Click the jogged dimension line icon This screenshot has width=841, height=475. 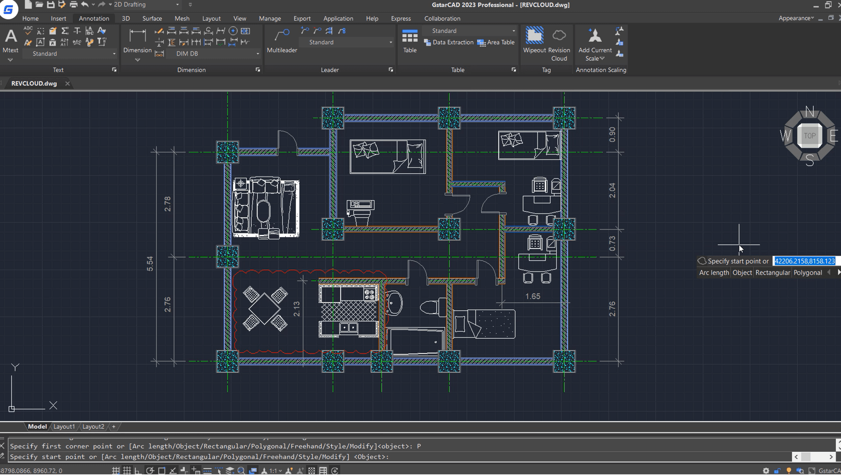point(245,42)
